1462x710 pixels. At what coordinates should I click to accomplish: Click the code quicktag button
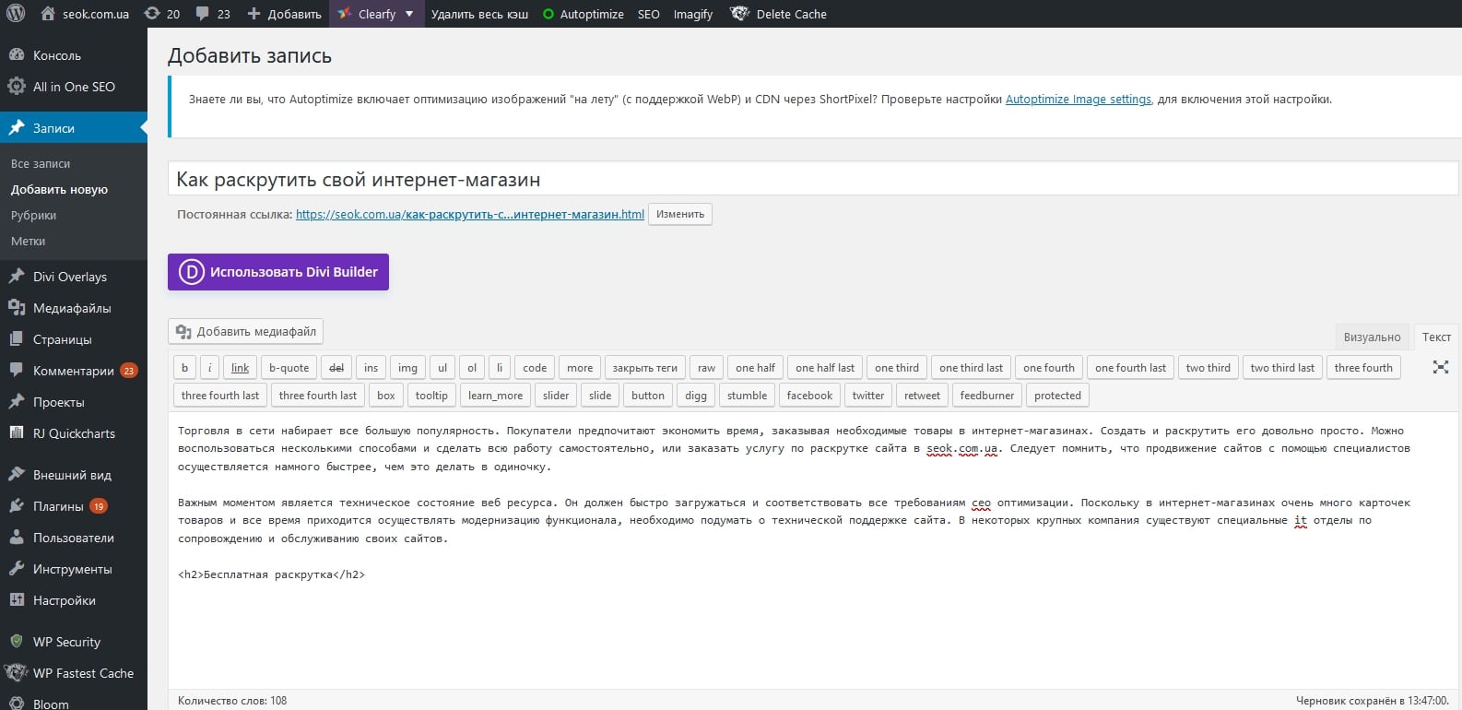(x=535, y=367)
